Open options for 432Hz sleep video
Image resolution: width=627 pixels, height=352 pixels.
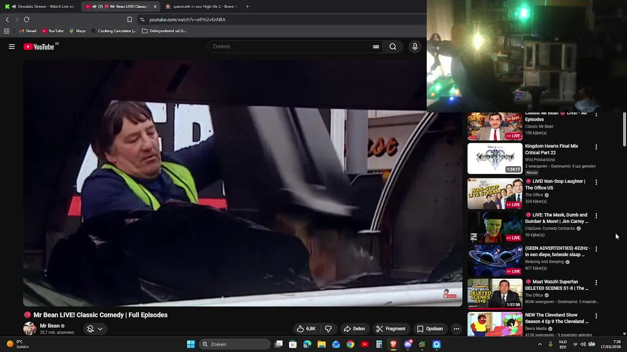click(x=596, y=249)
